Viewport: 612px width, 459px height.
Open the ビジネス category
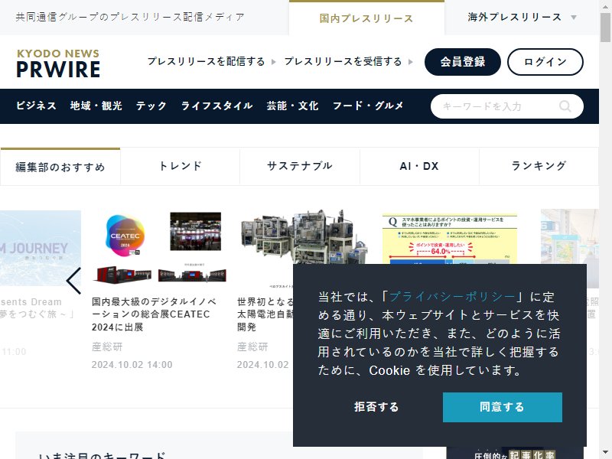click(x=36, y=106)
